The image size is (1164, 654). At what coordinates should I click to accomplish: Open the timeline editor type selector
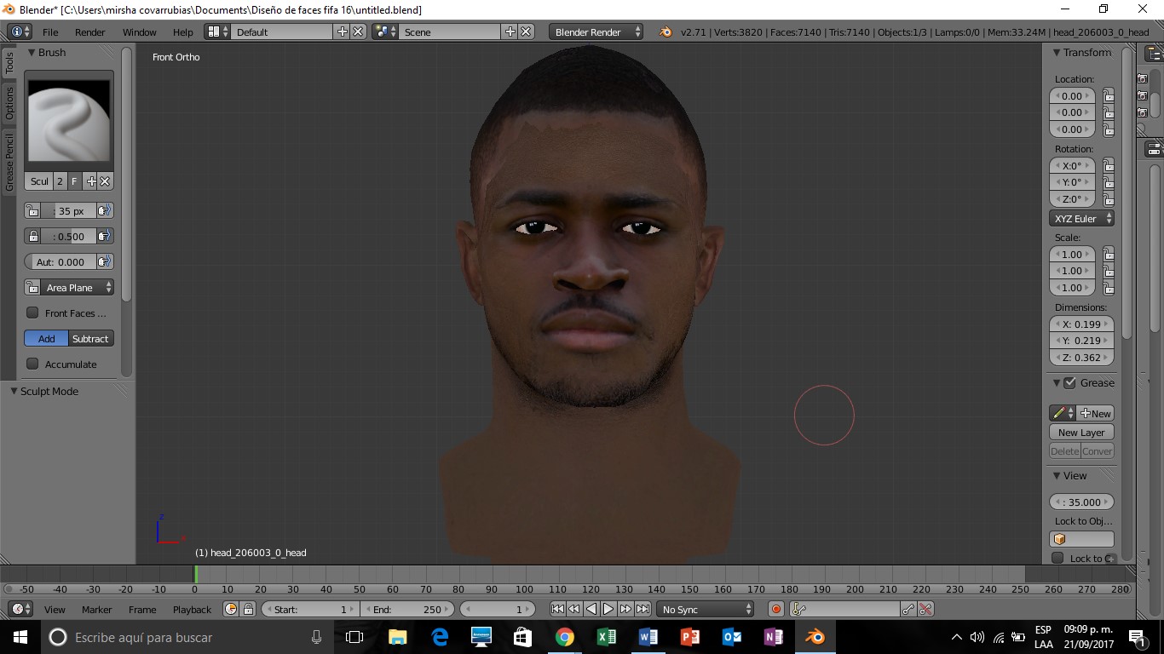click(20, 609)
